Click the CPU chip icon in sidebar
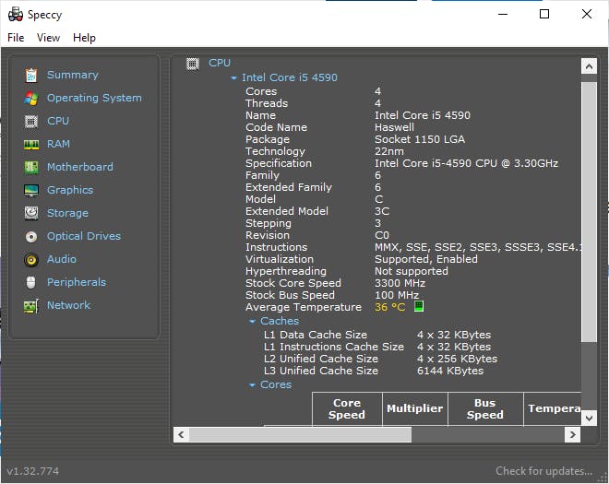Screen dimensions: 609x484 pyautogui.click(x=31, y=122)
